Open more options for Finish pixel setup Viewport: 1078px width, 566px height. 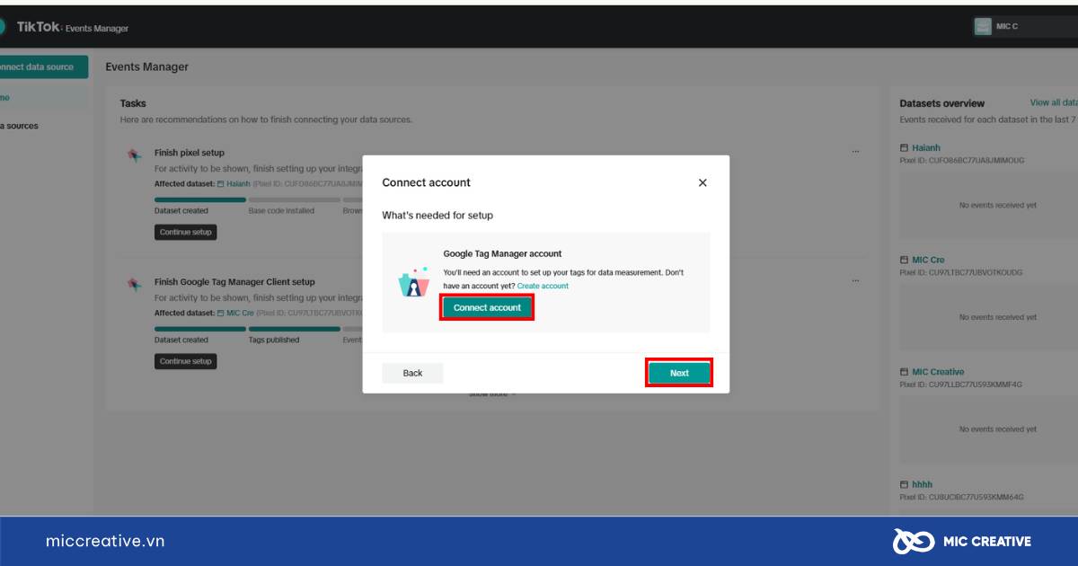click(856, 152)
